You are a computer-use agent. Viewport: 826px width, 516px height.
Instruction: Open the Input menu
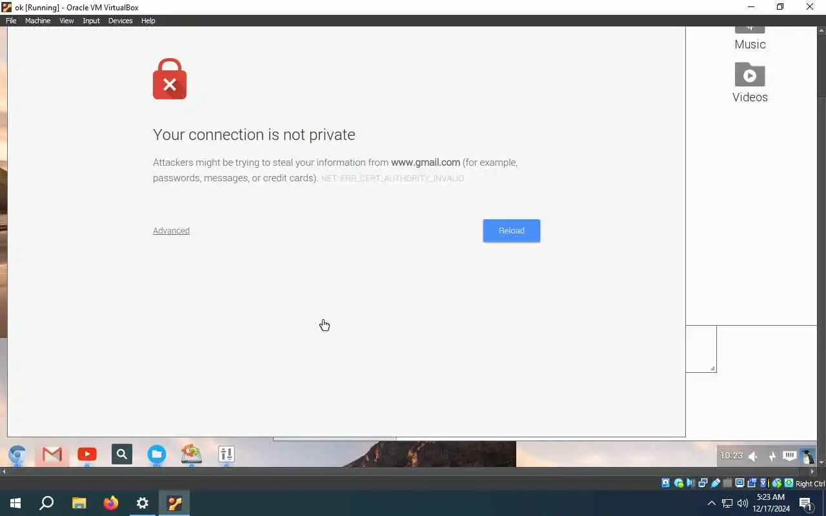tap(91, 21)
